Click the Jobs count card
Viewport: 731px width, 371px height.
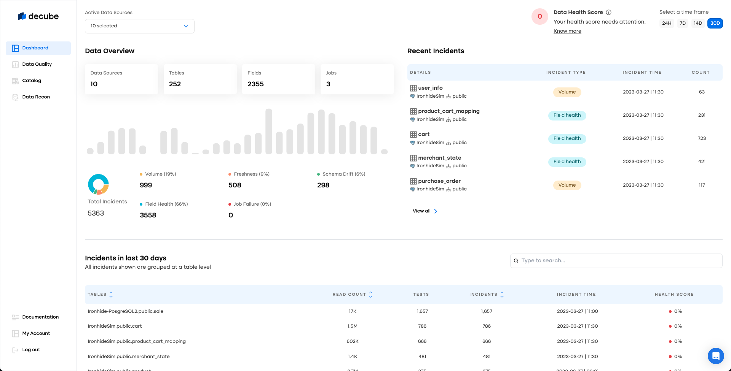click(357, 79)
